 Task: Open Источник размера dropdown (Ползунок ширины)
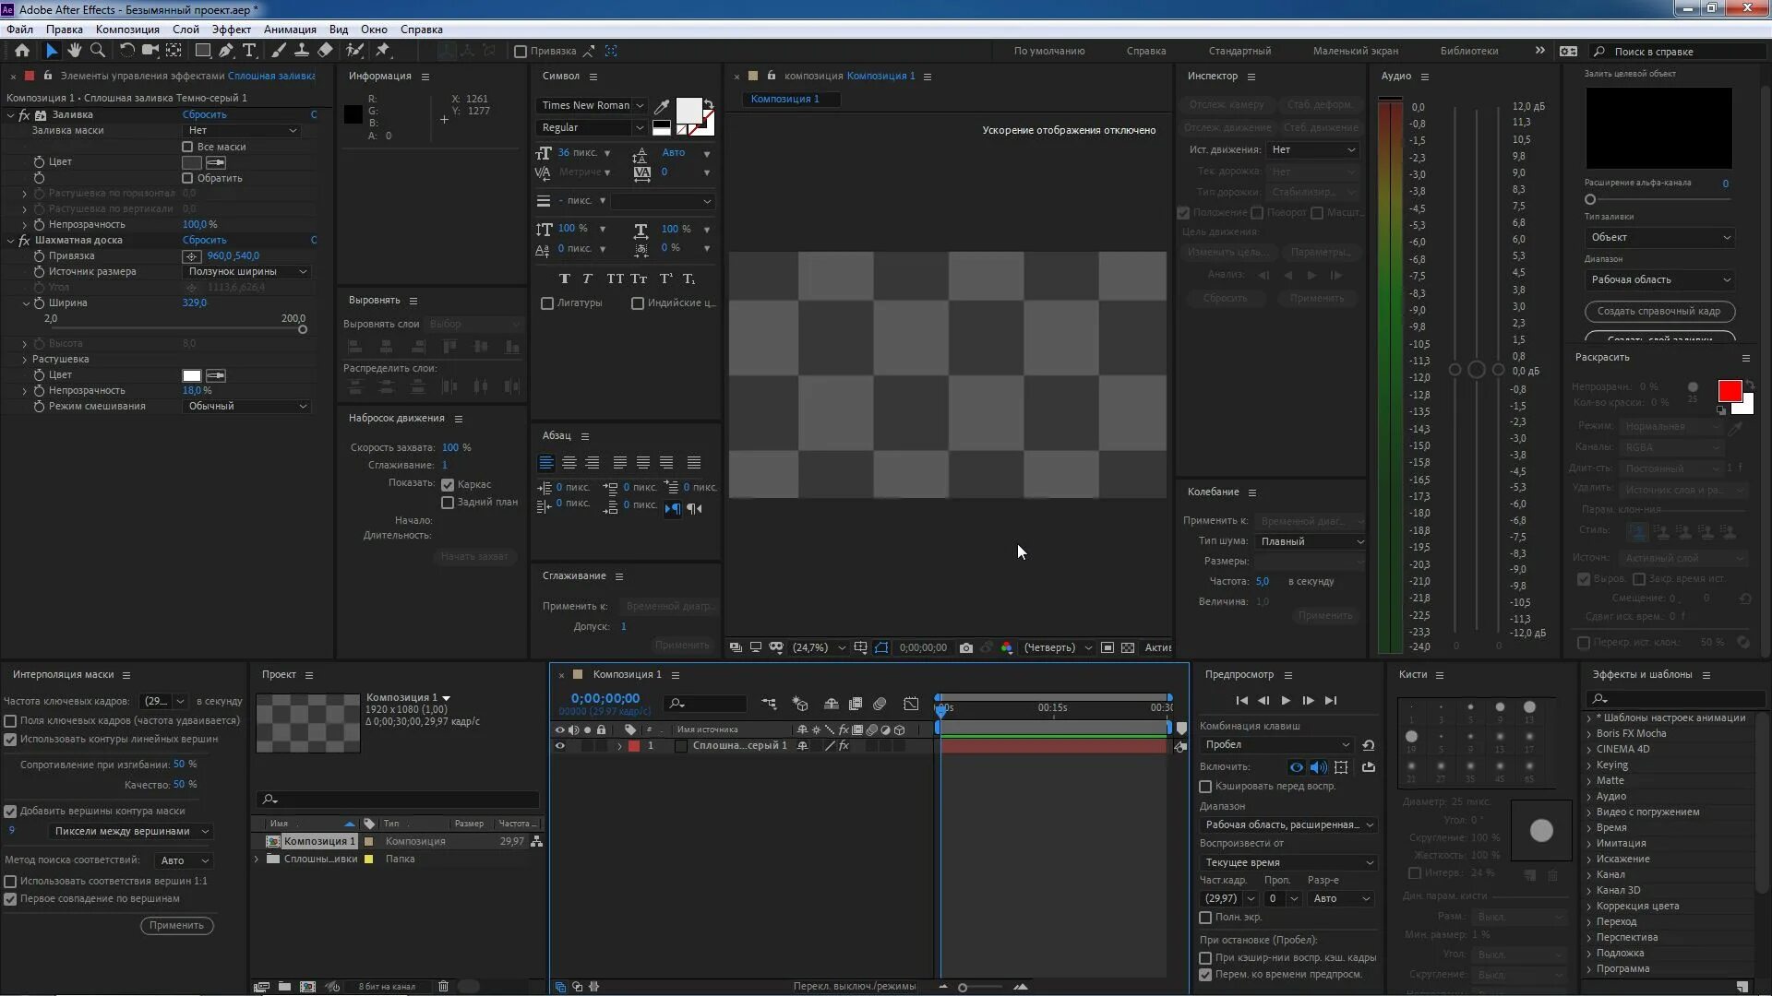coord(245,272)
